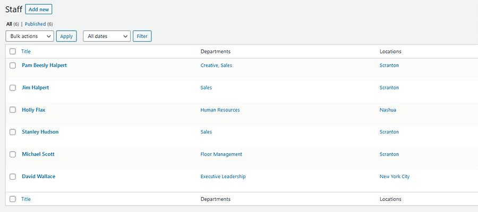
Task: Open Michael Scott staff entry
Action: [38, 154]
